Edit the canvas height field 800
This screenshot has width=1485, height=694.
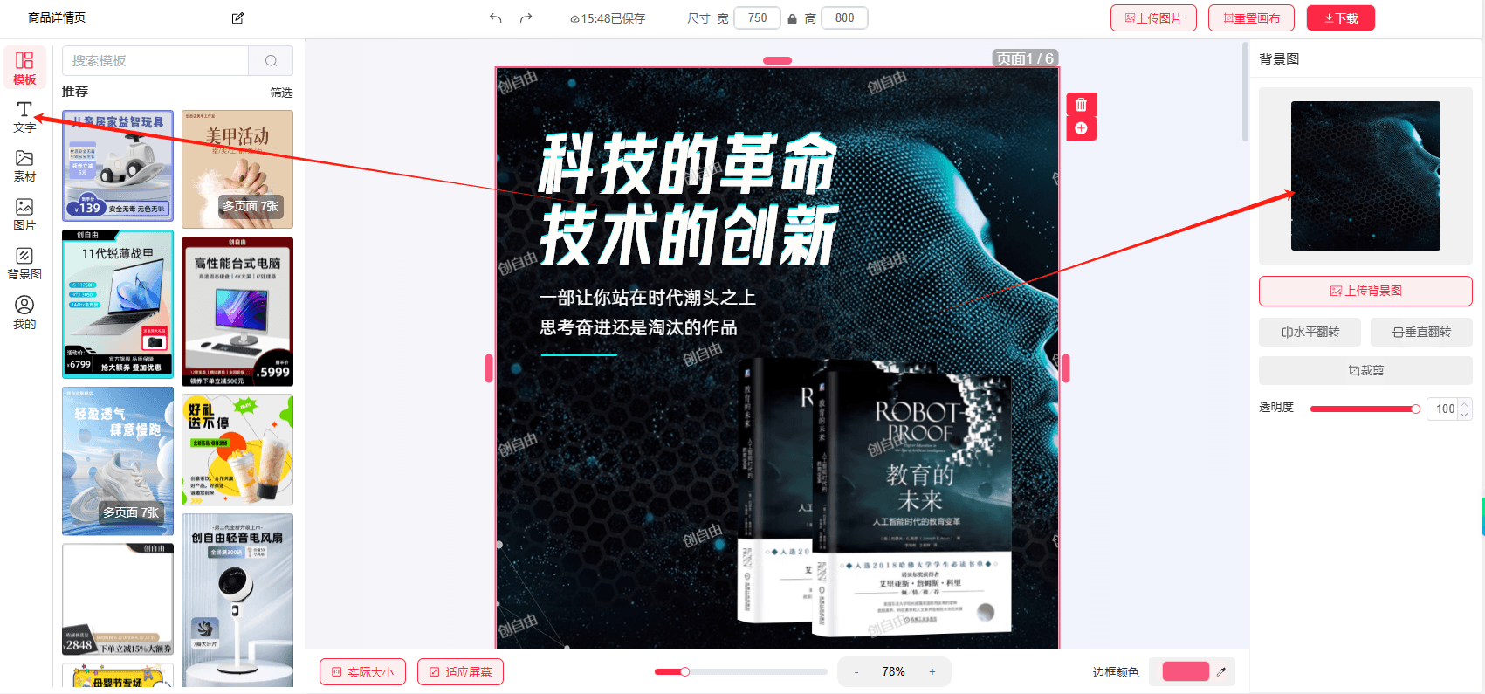(844, 18)
